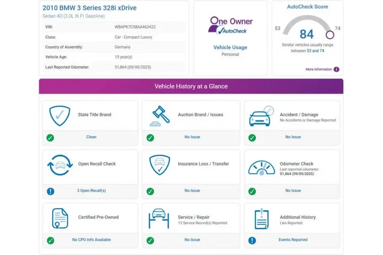The width and height of the screenshot is (383, 255).
Task: Click No CPO Info Available link
Action: 91,240
